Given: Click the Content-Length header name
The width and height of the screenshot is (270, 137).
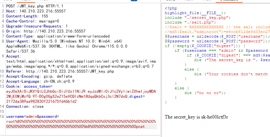Looking at the screenshot, I should (x=22, y=16).
